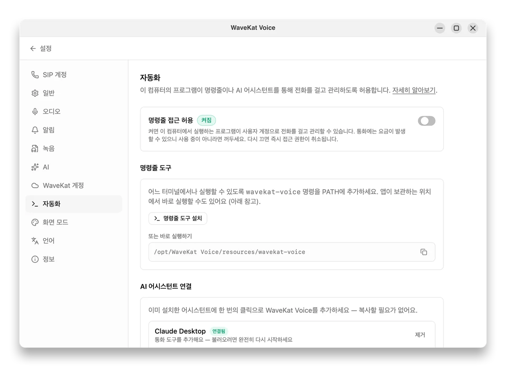Follow the 자세히 알아보기 link

click(x=414, y=90)
